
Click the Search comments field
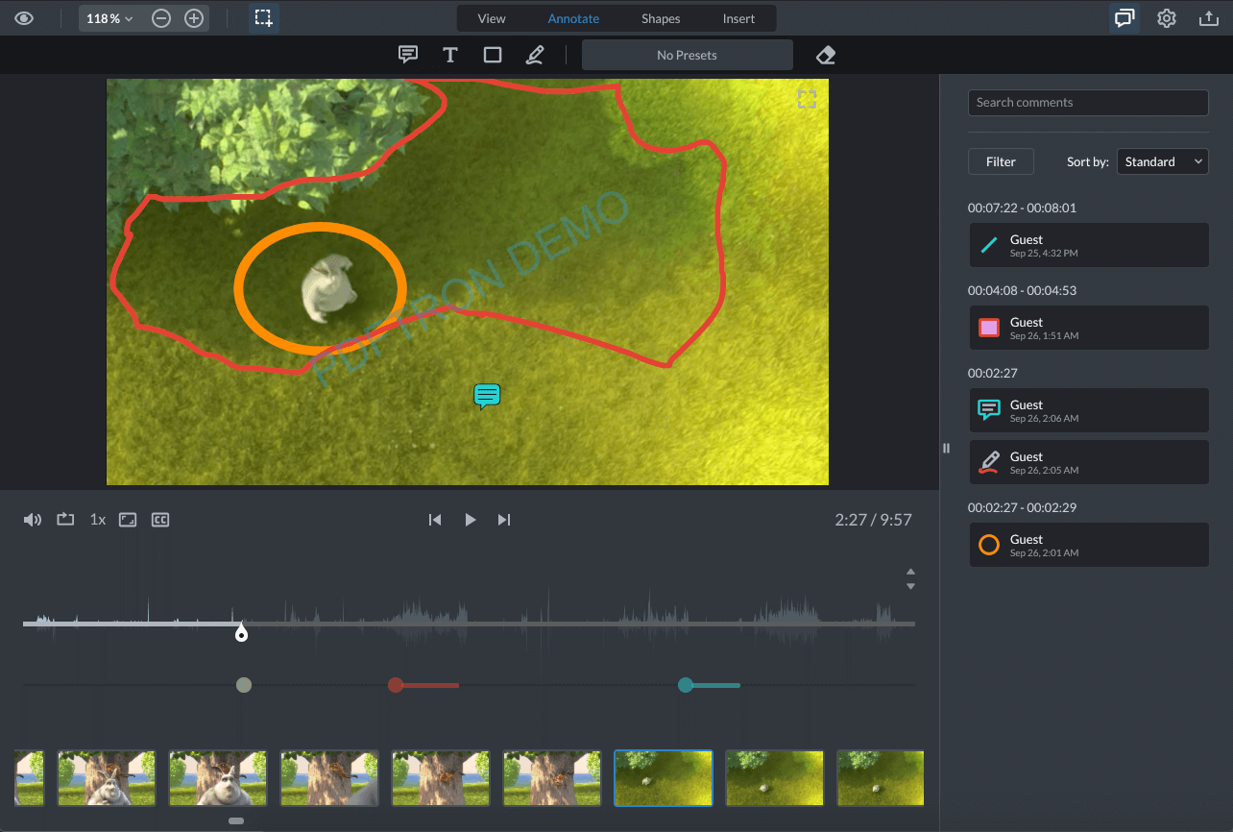[x=1088, y=103]
